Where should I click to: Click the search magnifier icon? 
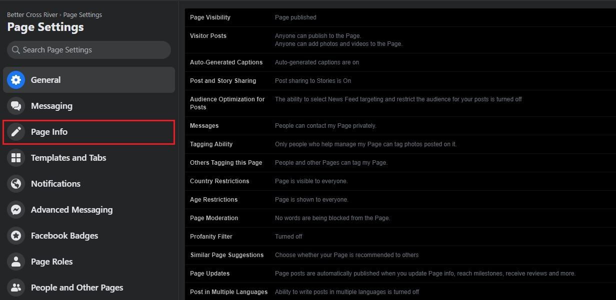pyautogui.click(x=16, y=50)
